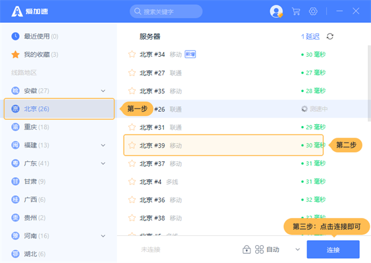Sort servers by 延迟 link
This screenshot has width=371, height=263.
(x=310, y=36)
